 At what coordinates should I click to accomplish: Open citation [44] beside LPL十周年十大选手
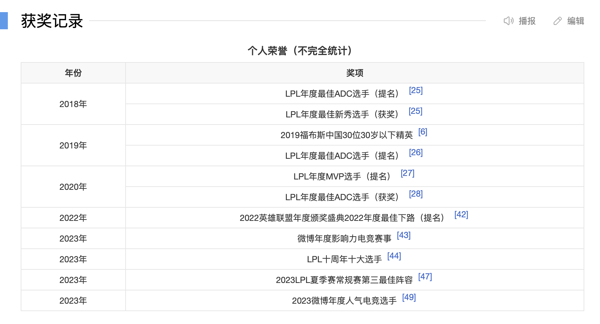pos(394,256)
